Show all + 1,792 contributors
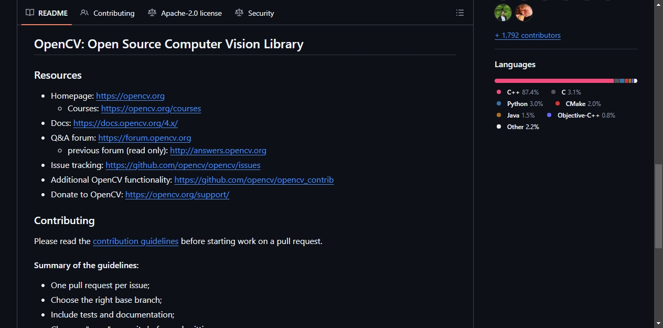This screenshot has height=328, width=663. [x=527, y=35]
